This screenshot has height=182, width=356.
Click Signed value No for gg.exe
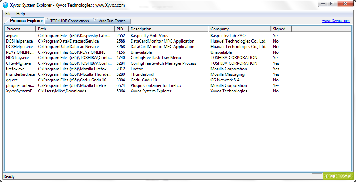[x=276, y=80]
